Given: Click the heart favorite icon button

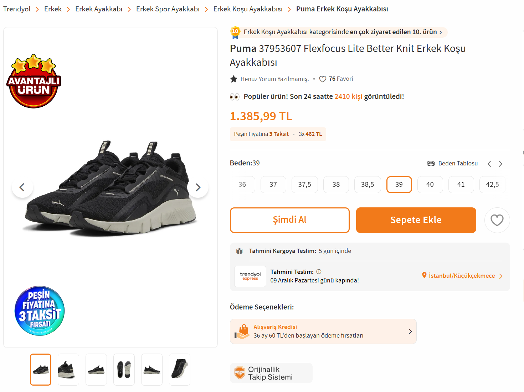Looking at the screenshot, I should click(x=497, y=220).
